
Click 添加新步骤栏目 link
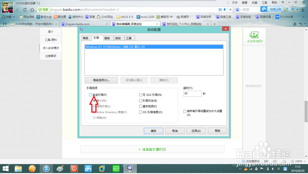[152, 149]
